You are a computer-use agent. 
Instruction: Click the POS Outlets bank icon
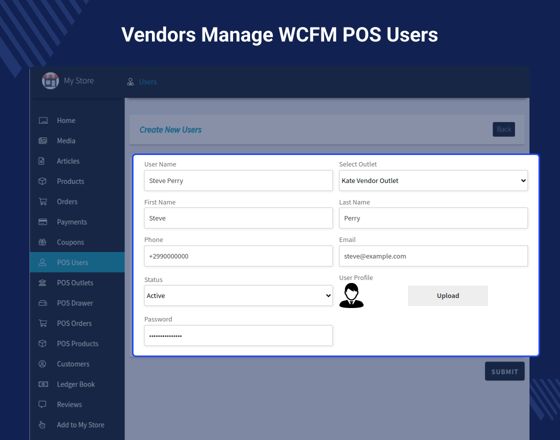click(x=42, y=282)
